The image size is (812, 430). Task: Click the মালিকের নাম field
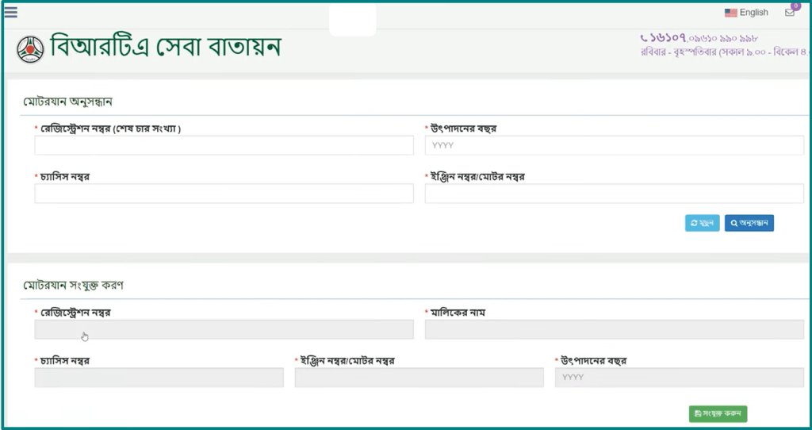615,329
